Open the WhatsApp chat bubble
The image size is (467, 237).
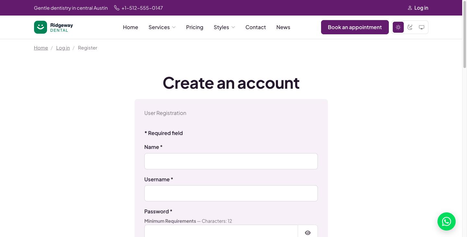coord(447,221)
